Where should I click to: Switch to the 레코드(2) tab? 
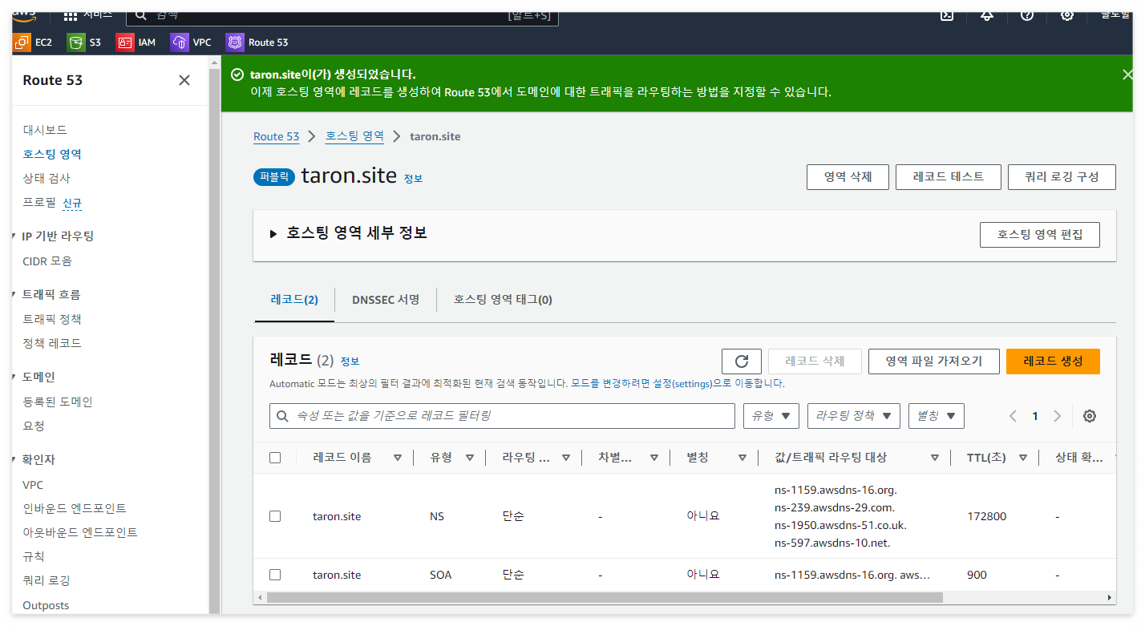click(294, 300)
